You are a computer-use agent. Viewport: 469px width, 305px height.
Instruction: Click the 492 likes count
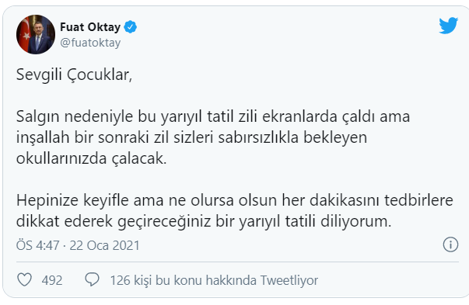pyautogui.click(x=52, y=280)
